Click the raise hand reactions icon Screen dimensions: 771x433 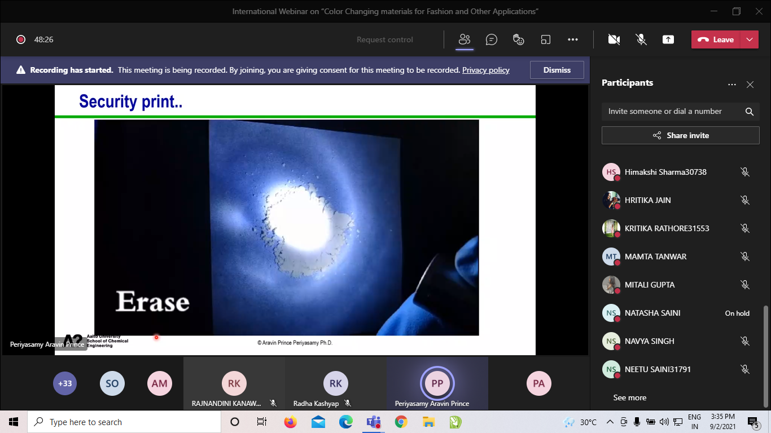click(519, 39)
